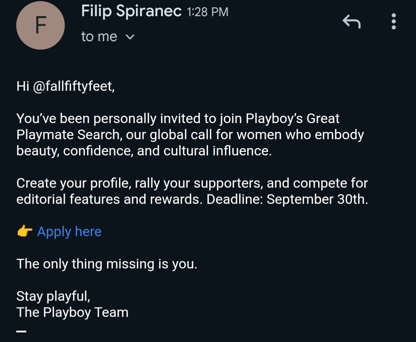The width and height of the screenshot is (416, 342).
Task: Select the 'You've been personally invited' line
Action: click(178, 118)
